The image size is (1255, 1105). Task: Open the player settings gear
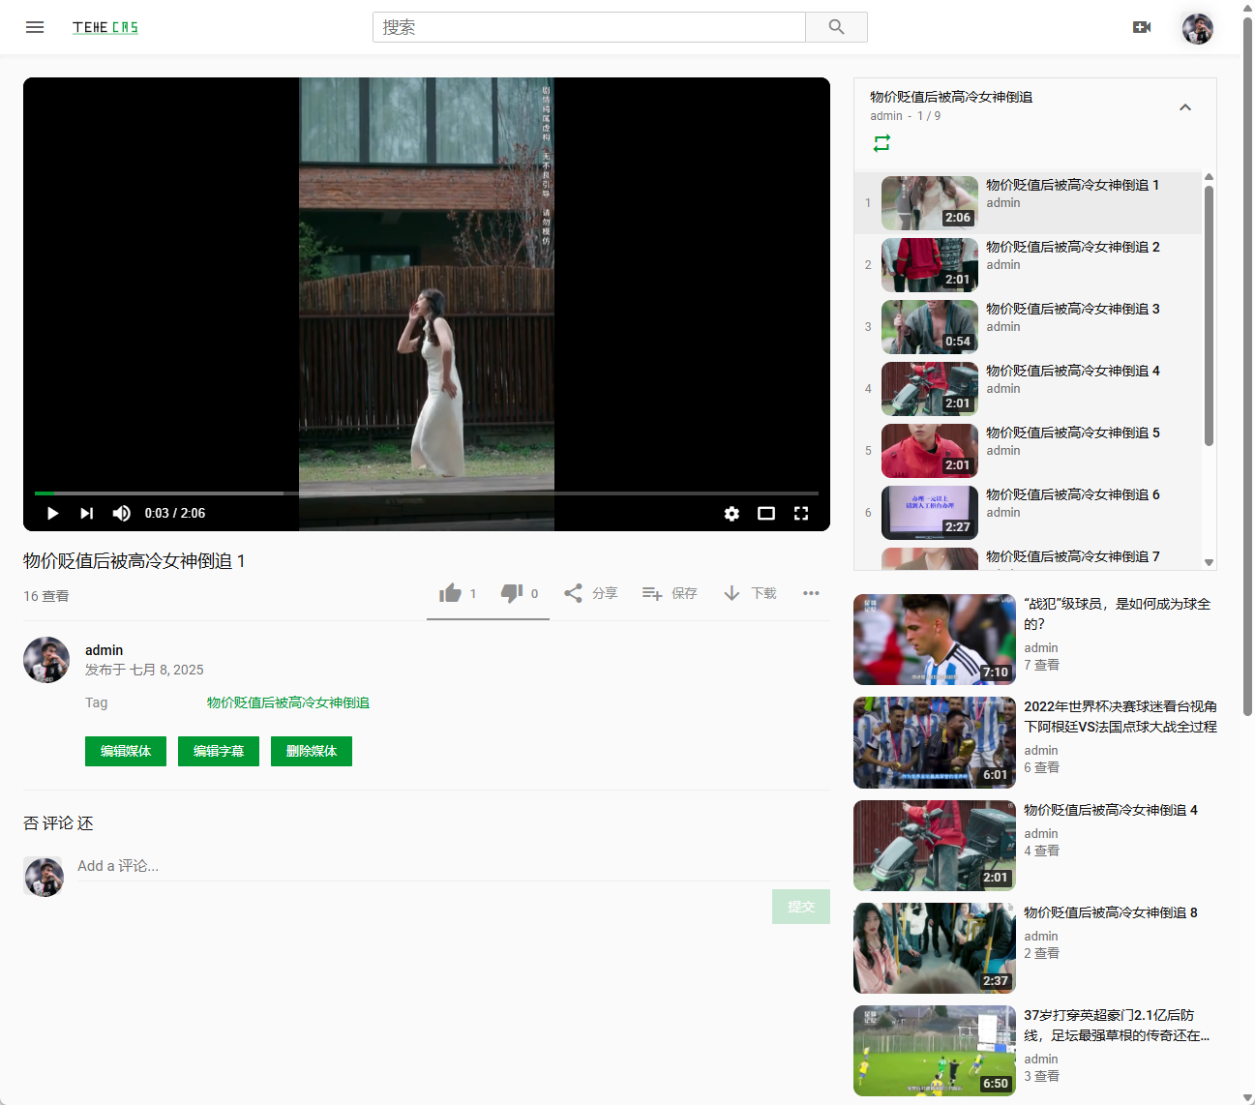732,514
